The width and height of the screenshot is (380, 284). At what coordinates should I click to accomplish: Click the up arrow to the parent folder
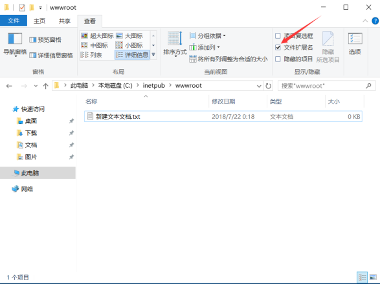(45, 86)
